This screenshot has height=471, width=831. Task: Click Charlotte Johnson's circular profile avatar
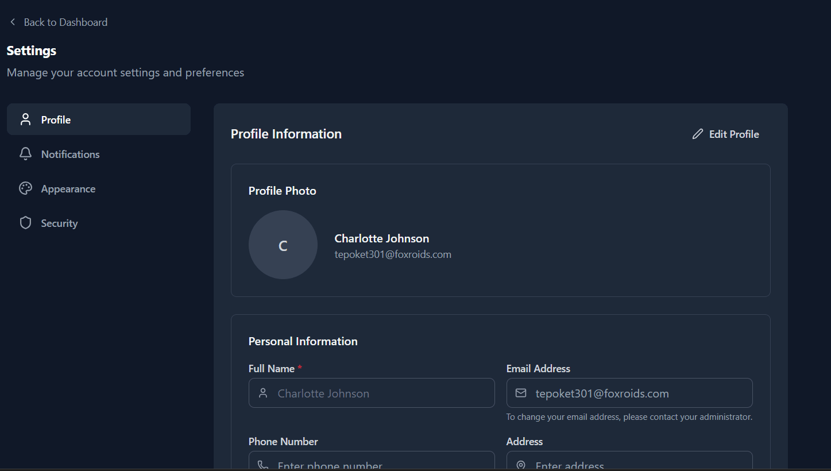tap(283, 245)
